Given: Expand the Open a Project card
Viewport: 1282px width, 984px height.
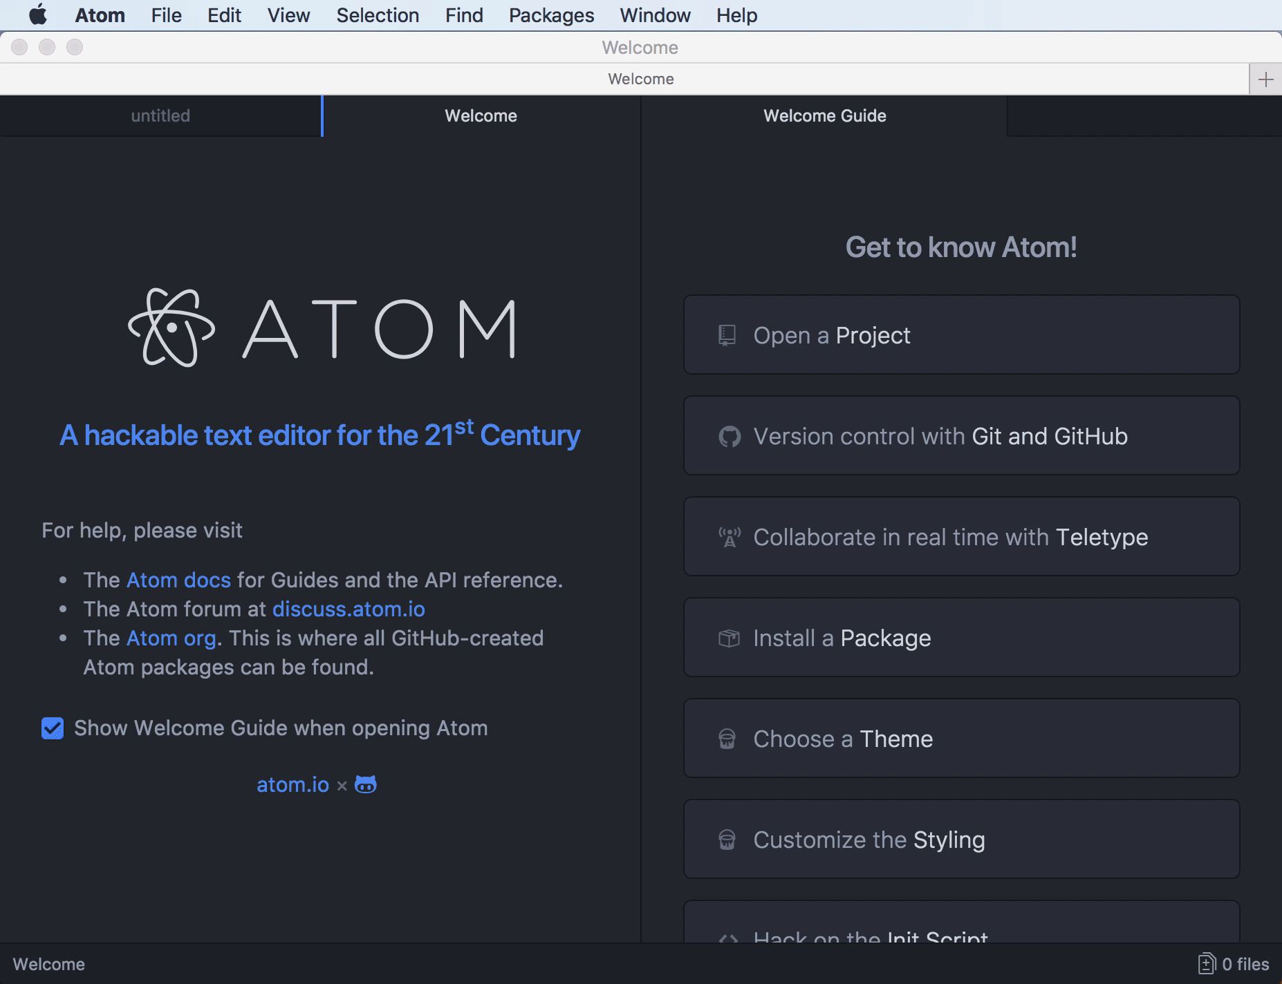Looking at the screenshot, I should click(x=961, y=334).
